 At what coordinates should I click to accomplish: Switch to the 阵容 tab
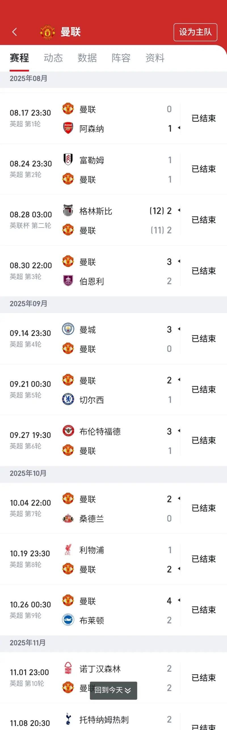[121, 58]
